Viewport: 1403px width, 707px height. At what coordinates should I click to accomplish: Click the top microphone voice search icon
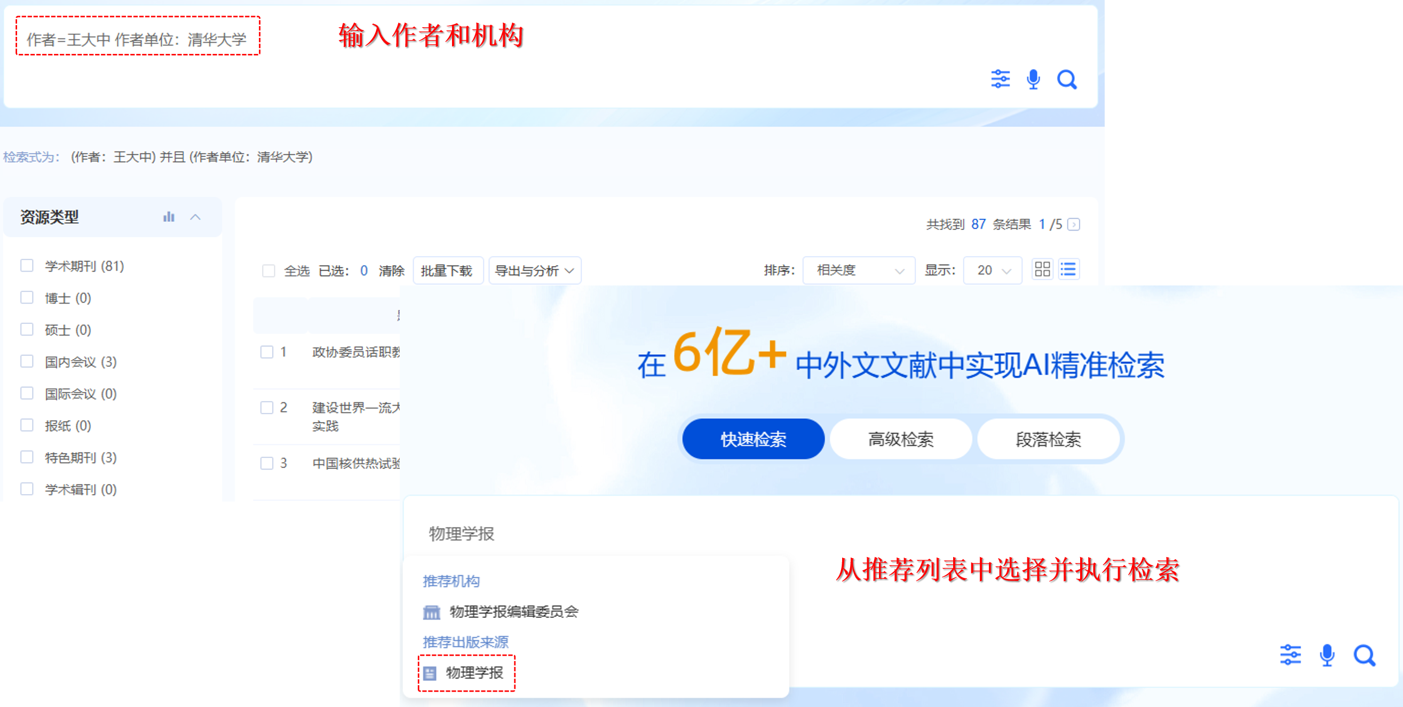point(1033,80)
